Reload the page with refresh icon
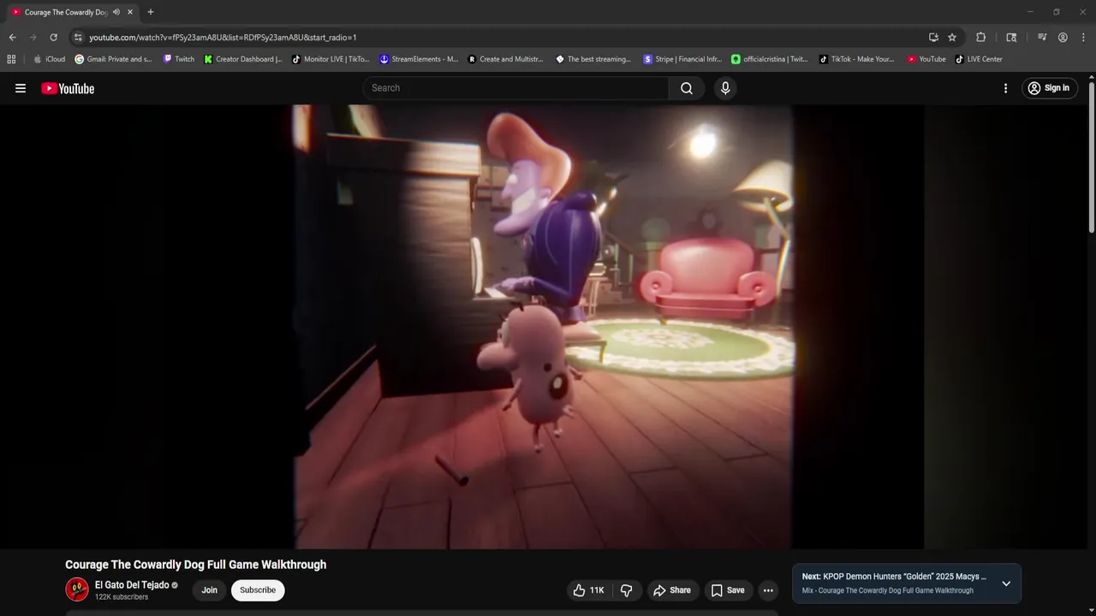 click(53, 38)
